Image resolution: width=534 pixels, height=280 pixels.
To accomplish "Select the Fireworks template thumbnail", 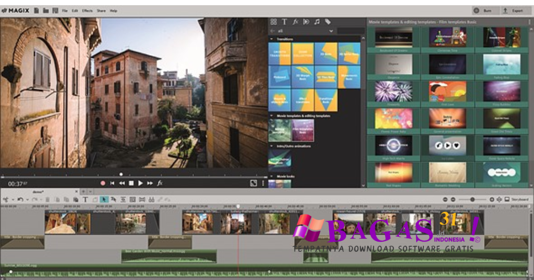I will pyautogui.click(x=393, y=92).
